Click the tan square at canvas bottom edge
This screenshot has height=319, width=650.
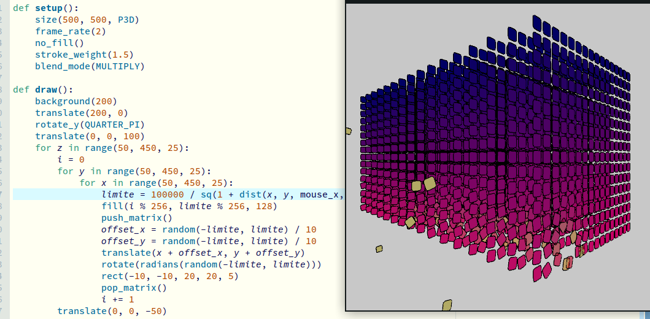click(x=447, y=304)
